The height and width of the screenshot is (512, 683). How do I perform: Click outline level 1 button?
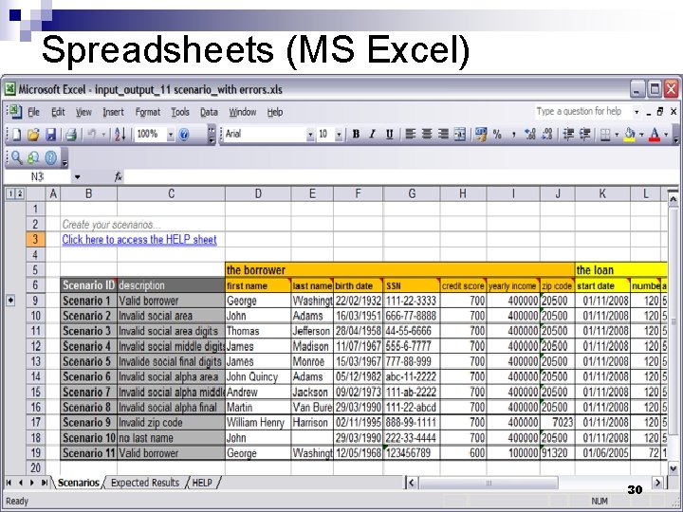point(10,193)
